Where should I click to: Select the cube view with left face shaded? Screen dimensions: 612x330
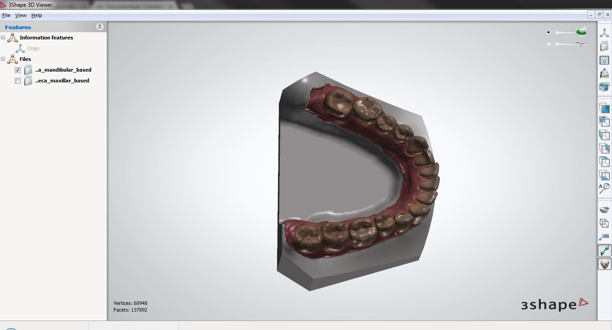(x=604, y=135)
